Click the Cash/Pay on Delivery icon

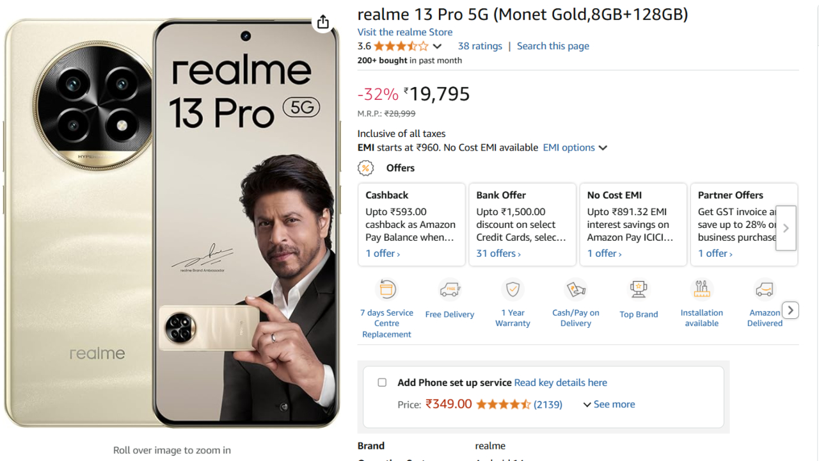pyautogui.click(x=576, y=289)
